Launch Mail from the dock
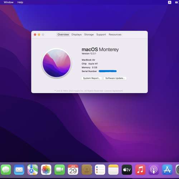Viewport: 179px width, 179px height. click(x=19, y=170)
